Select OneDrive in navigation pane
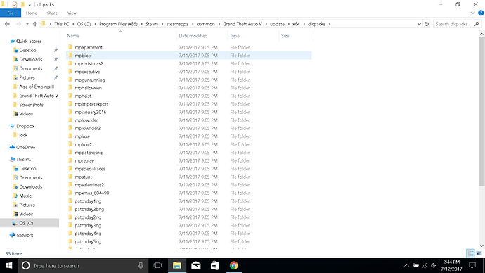Viewport: 485px width, 273px height. pyautogui.click(x=25, y=147)
